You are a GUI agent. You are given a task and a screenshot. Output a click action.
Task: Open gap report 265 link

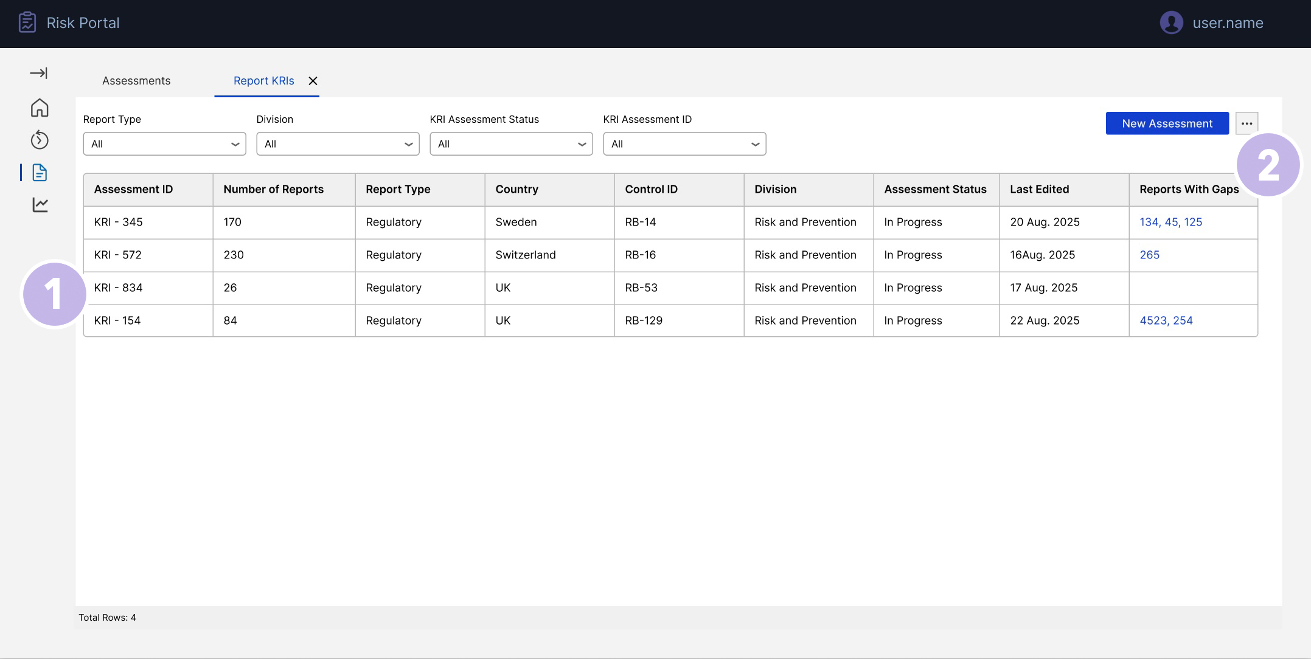1149,255
